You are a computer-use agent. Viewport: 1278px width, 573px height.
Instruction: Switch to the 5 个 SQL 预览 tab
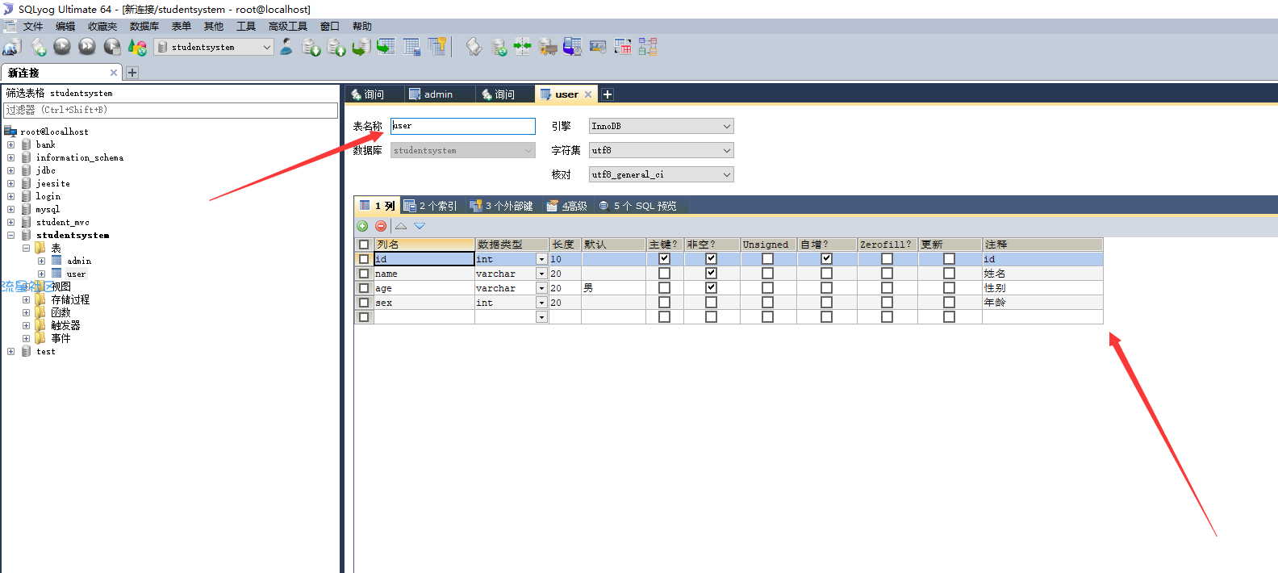pyautogui.click(x=637, y=206)
